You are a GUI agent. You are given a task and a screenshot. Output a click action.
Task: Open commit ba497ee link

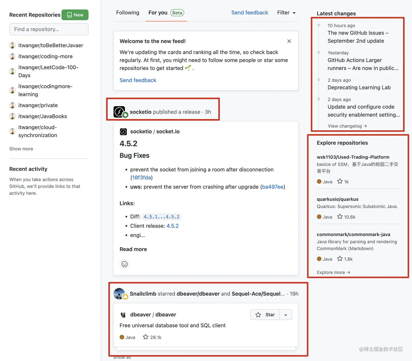[x=272, y=187]
